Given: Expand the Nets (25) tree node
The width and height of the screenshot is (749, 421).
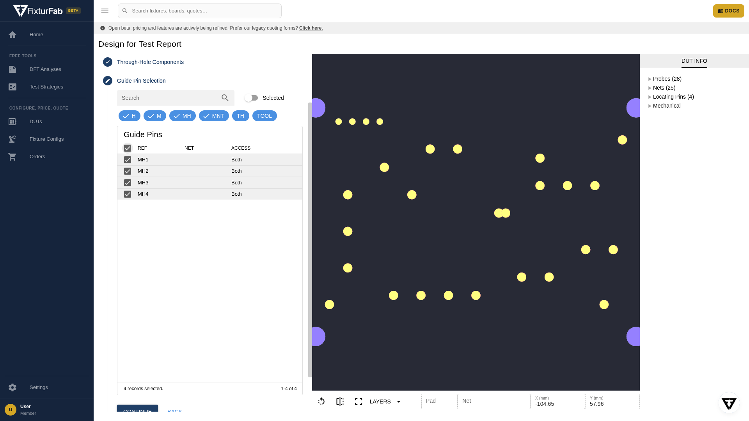Looking at the screenshot, I should [x=650, y=88].
